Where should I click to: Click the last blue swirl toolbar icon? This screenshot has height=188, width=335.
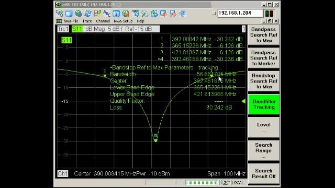tap(183, 13)
